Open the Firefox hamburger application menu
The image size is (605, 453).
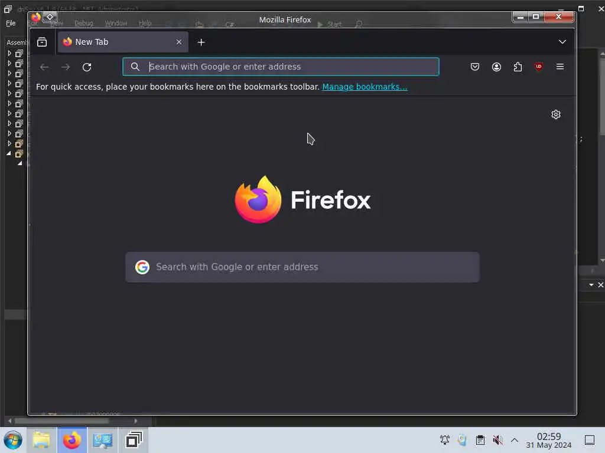coord(560,67)
